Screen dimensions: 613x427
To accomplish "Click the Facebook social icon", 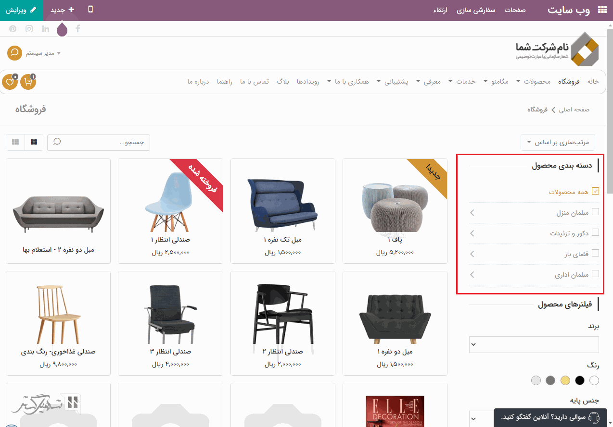I will tap(78, 29).
